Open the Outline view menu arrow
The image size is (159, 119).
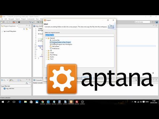[x=30, y=83]
